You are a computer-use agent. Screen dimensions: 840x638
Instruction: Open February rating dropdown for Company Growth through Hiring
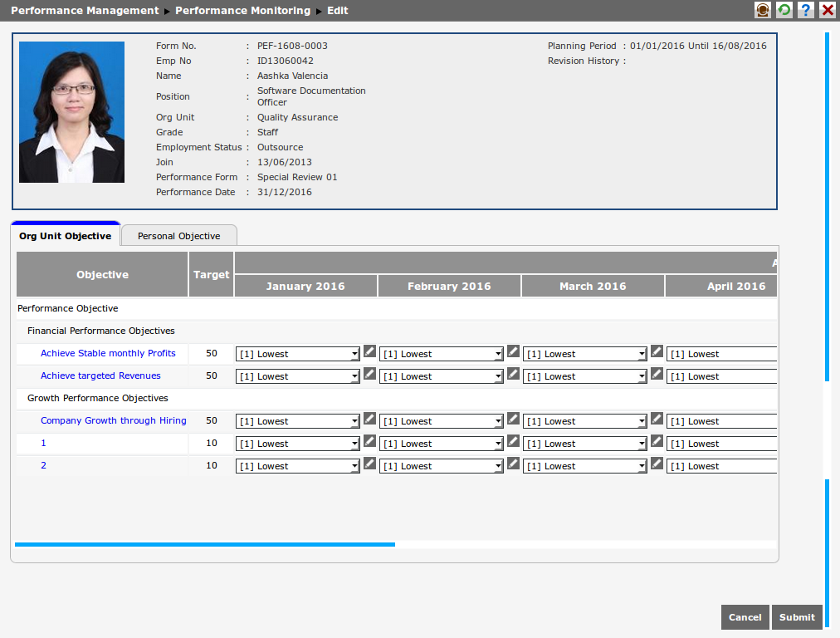pos(442,421)
